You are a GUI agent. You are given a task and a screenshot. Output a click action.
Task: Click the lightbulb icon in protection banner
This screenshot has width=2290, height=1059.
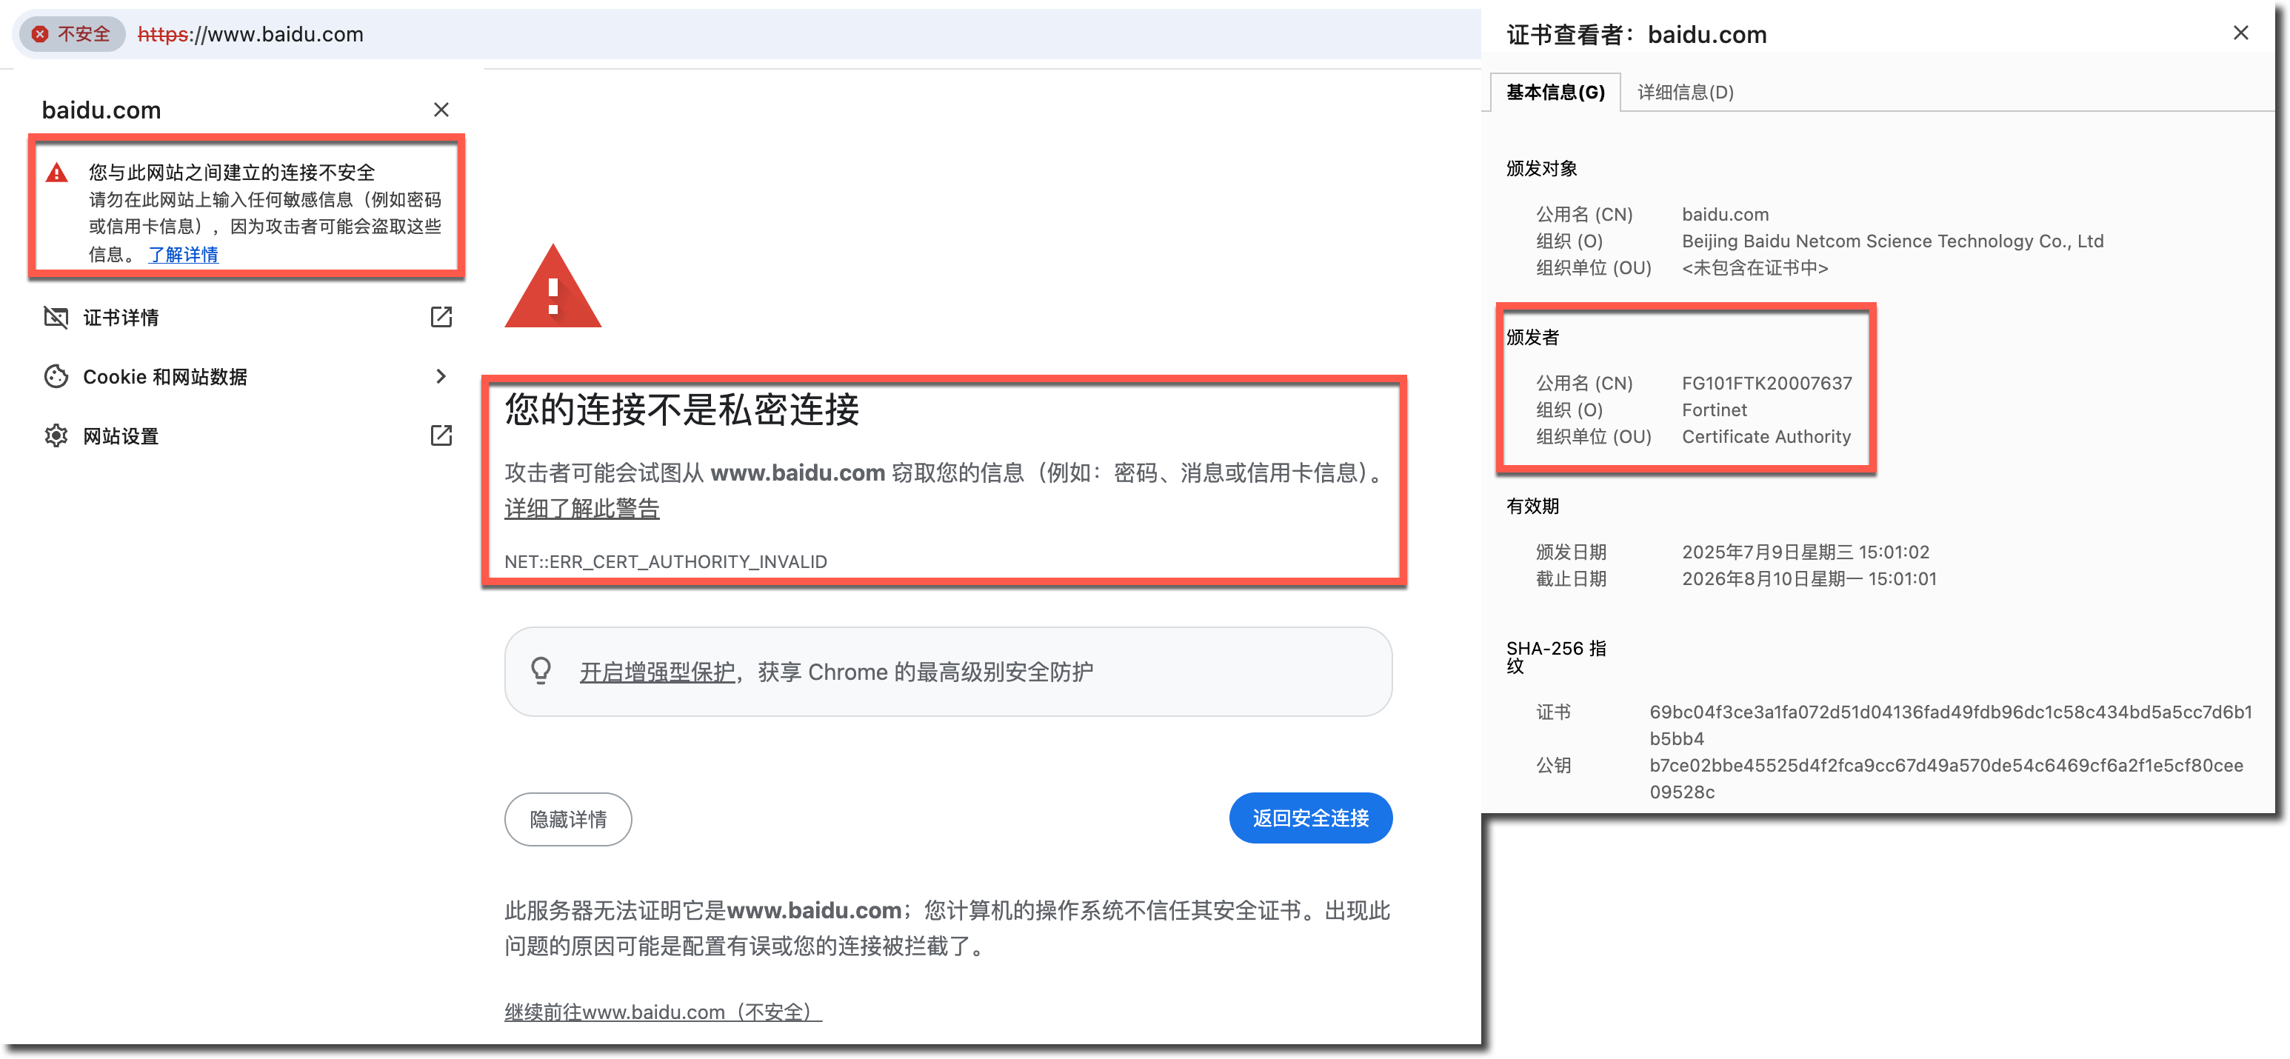pyautogui.click(x=541, y=670)
